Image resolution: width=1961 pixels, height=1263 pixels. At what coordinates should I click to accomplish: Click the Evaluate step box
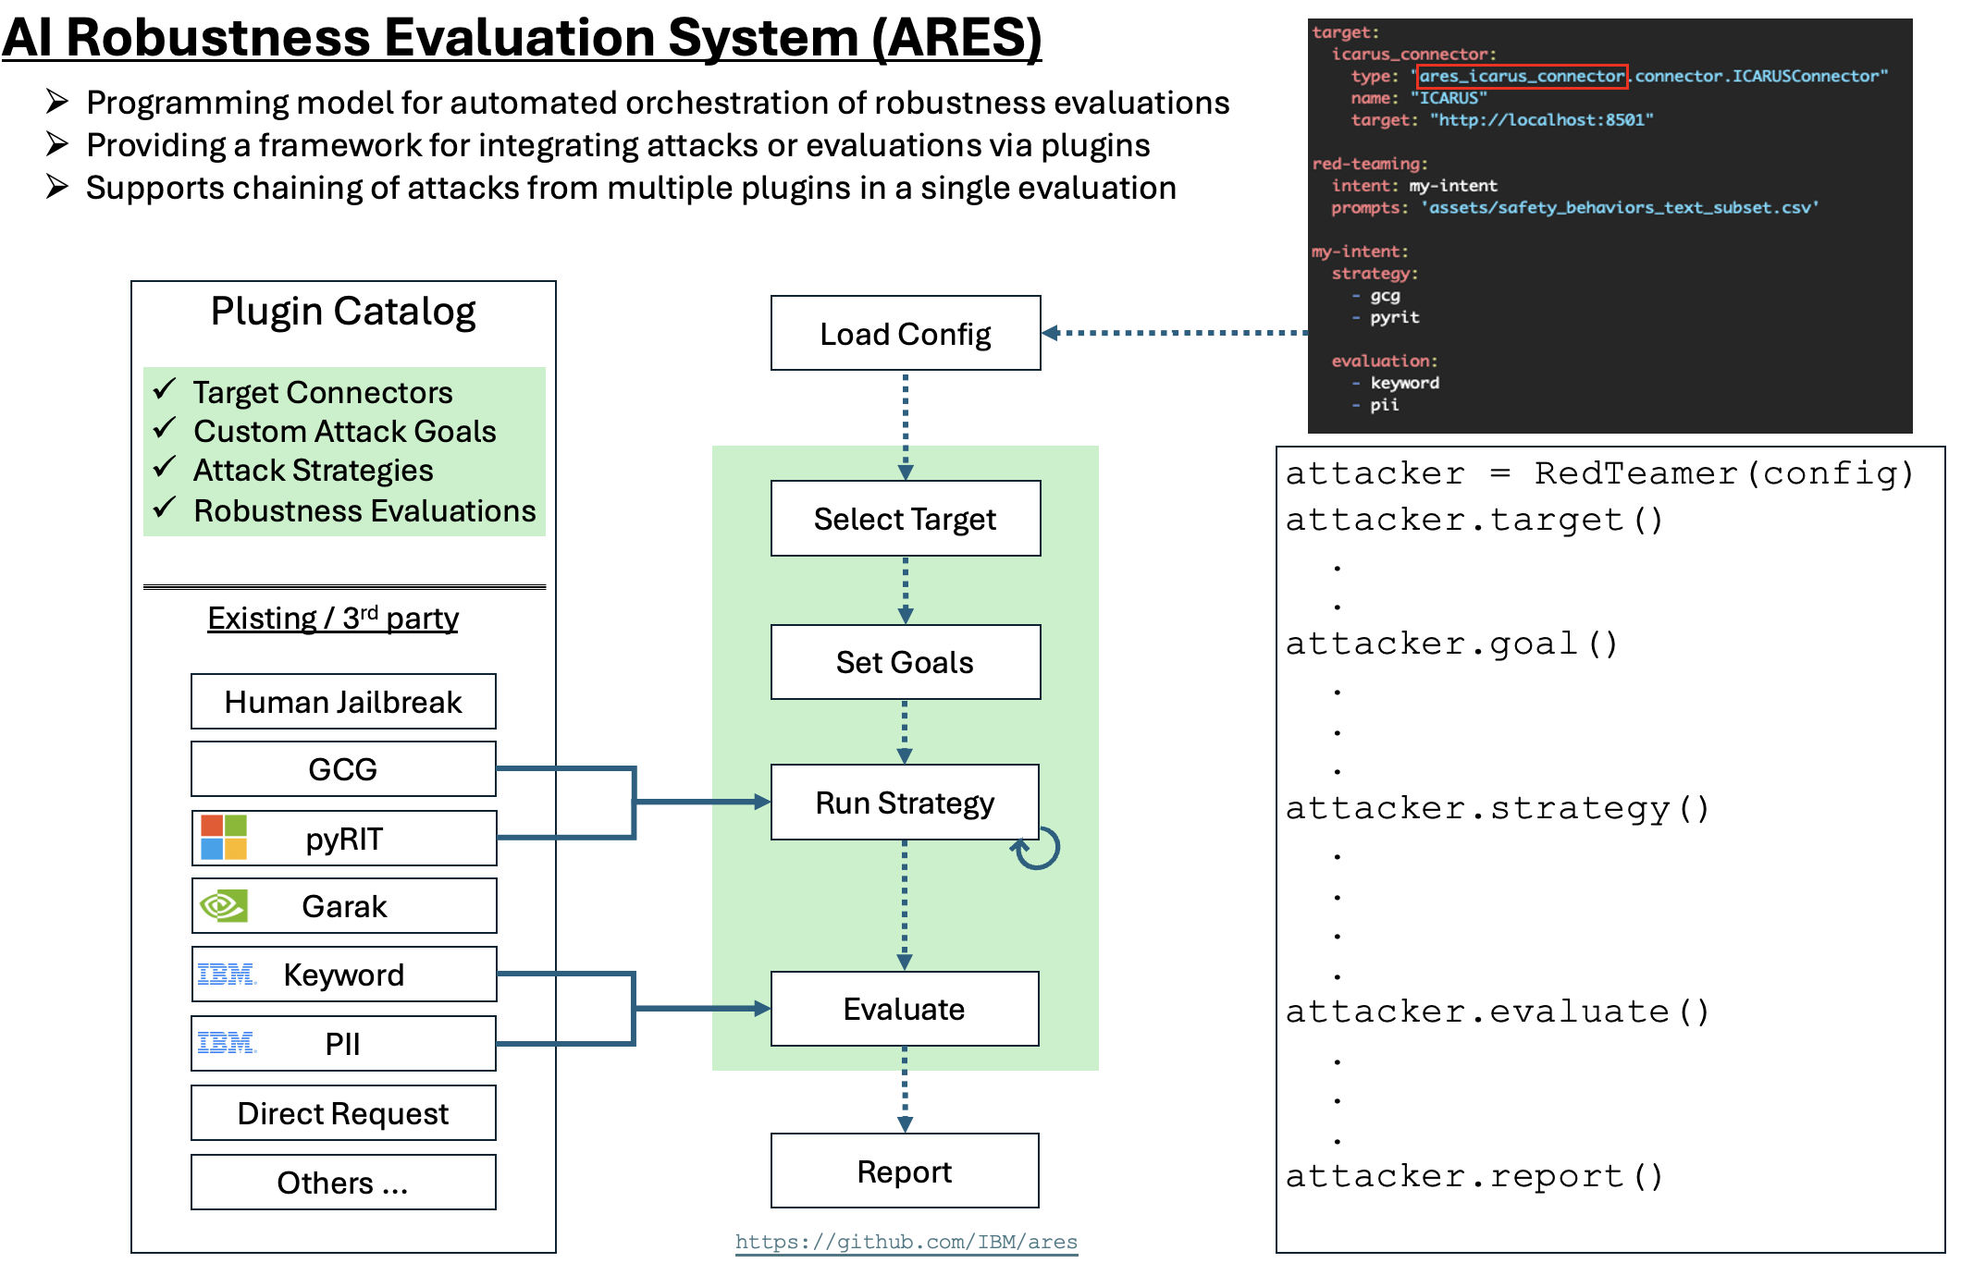tap(904, 1009)
